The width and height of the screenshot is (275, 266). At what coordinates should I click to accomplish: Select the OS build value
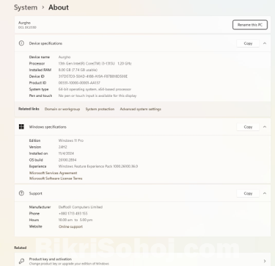click(67, 160)
